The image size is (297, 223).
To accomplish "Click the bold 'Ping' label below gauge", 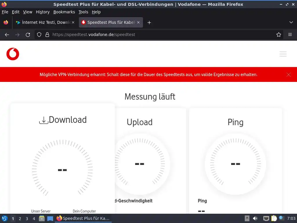I will 202,201.
